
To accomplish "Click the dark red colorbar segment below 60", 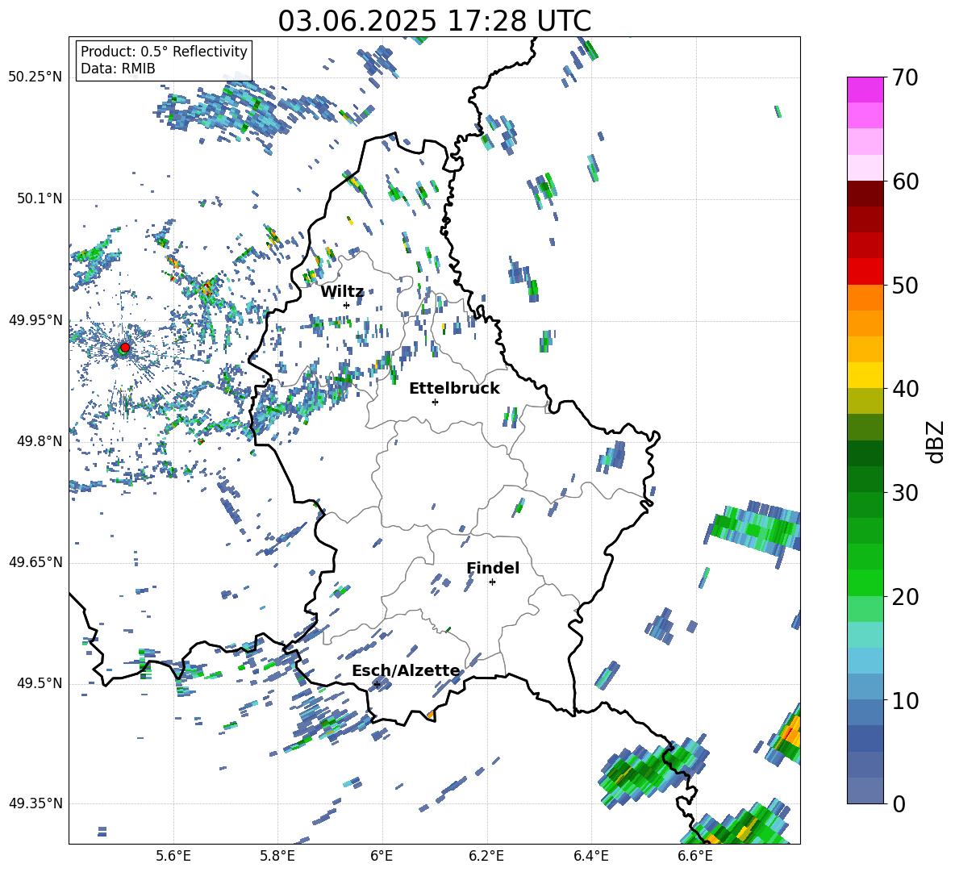I will (x=865, y=194).
